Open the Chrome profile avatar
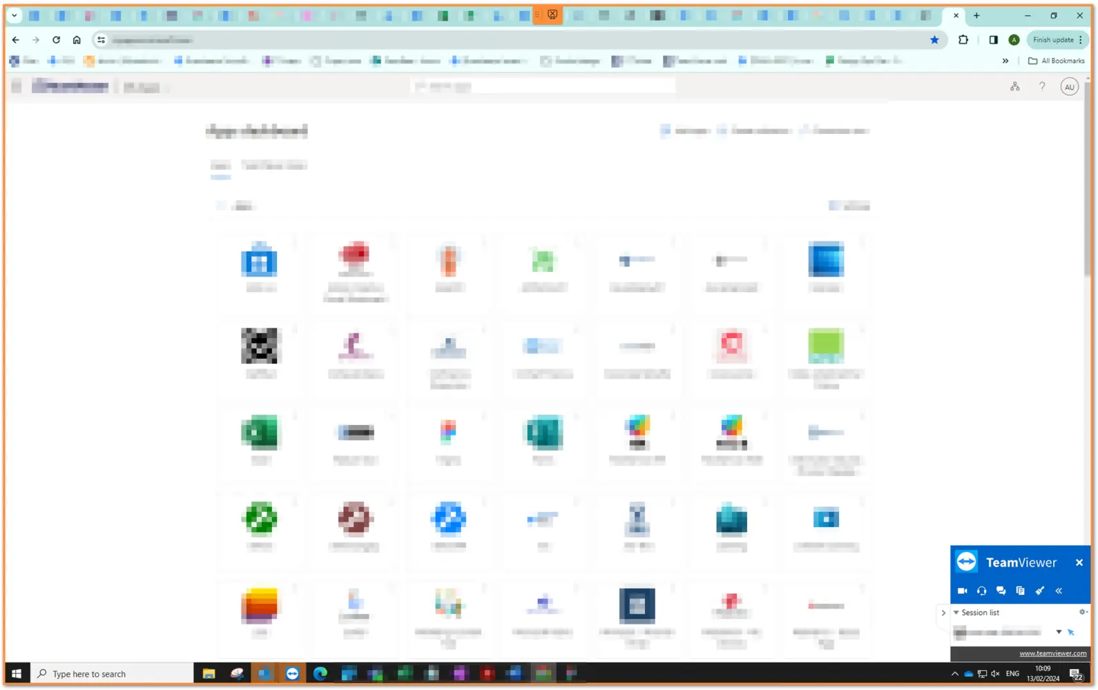This screenshot has width=1098, height=690. [x=1014, y=40]
